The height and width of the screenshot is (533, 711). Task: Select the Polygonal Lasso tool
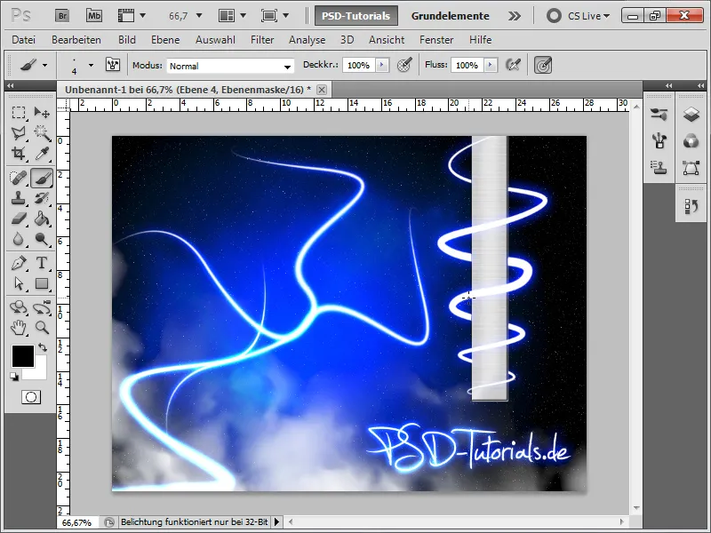pos(19,132)
